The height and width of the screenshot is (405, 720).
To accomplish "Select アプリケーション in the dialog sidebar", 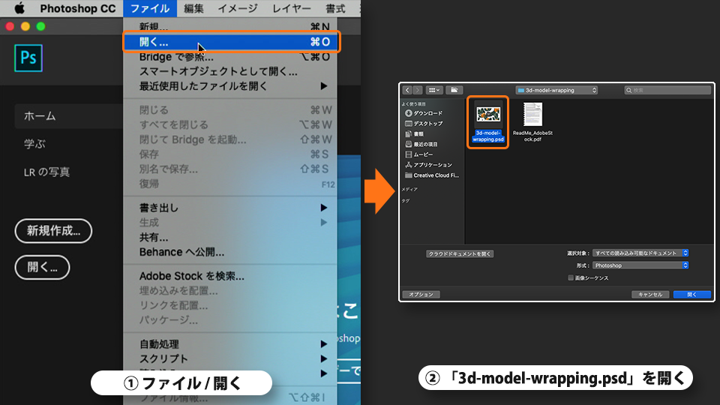I will point(429,165).
